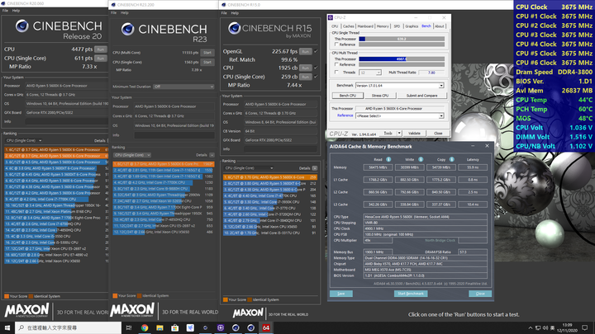Switch to the SPD tab in CPU-Z
595x334 pixels.
coord(397,26)
